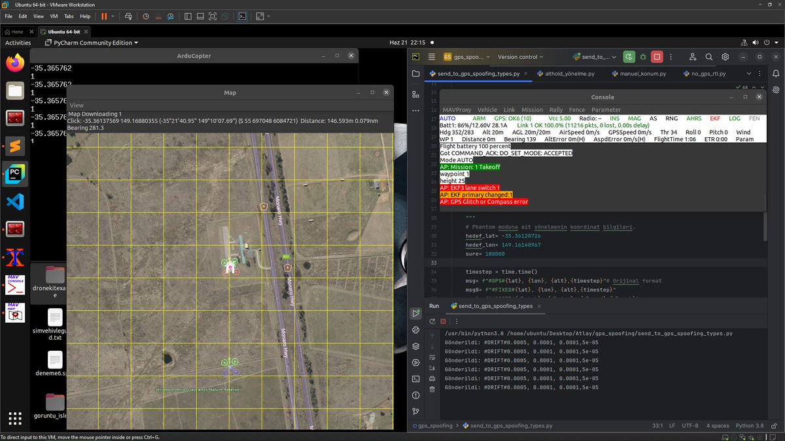785x441 pixels.
Task: Open the Git version control tool window
Action: click(415, 411)
